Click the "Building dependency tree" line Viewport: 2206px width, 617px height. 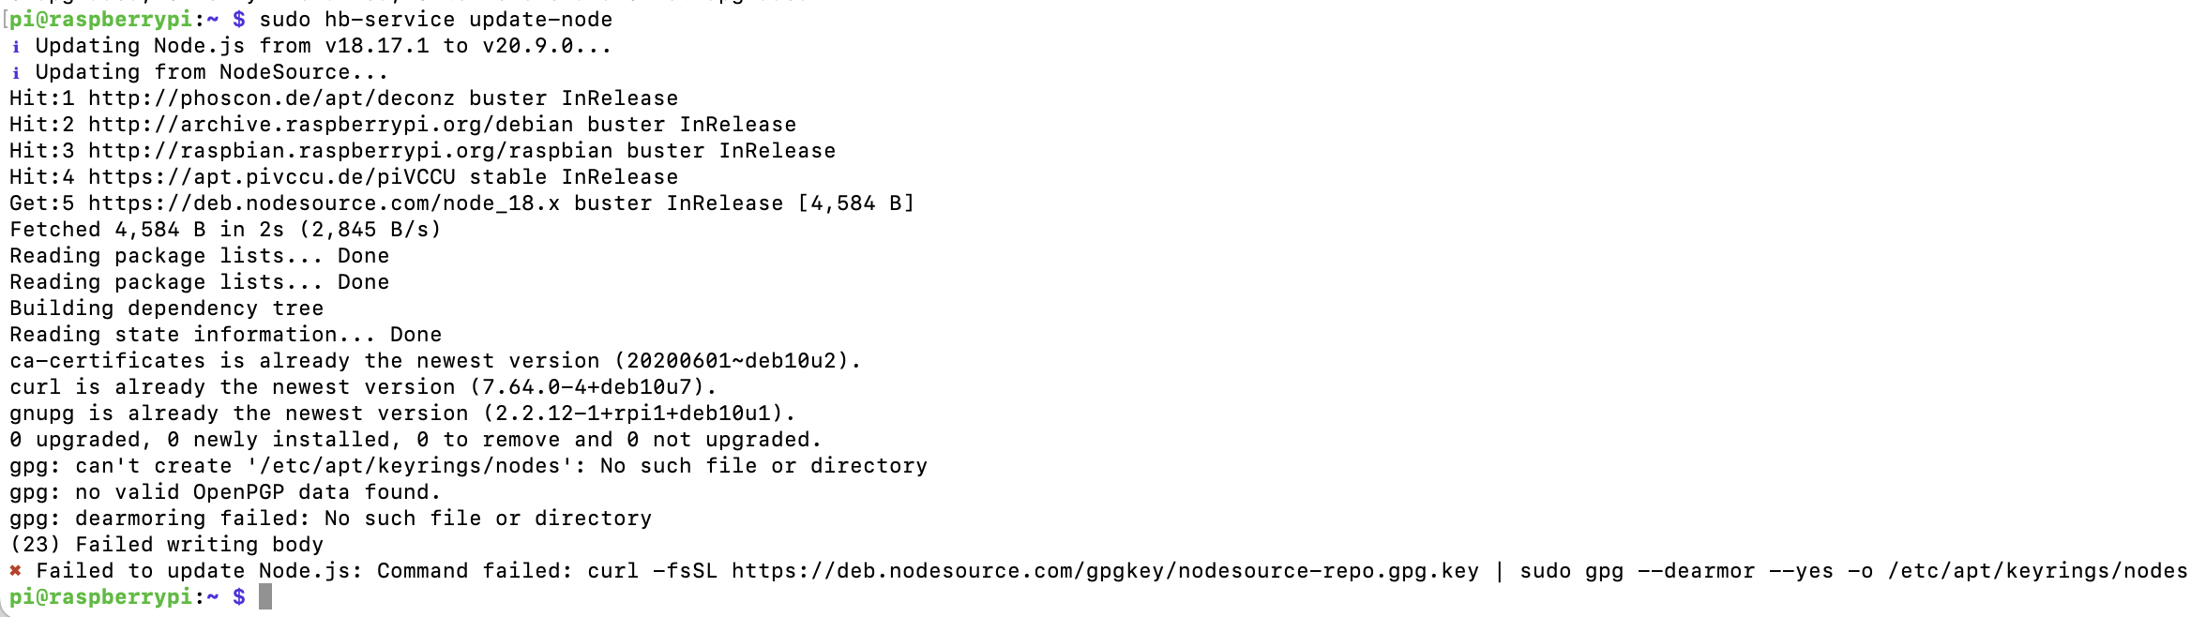point(166,308)
